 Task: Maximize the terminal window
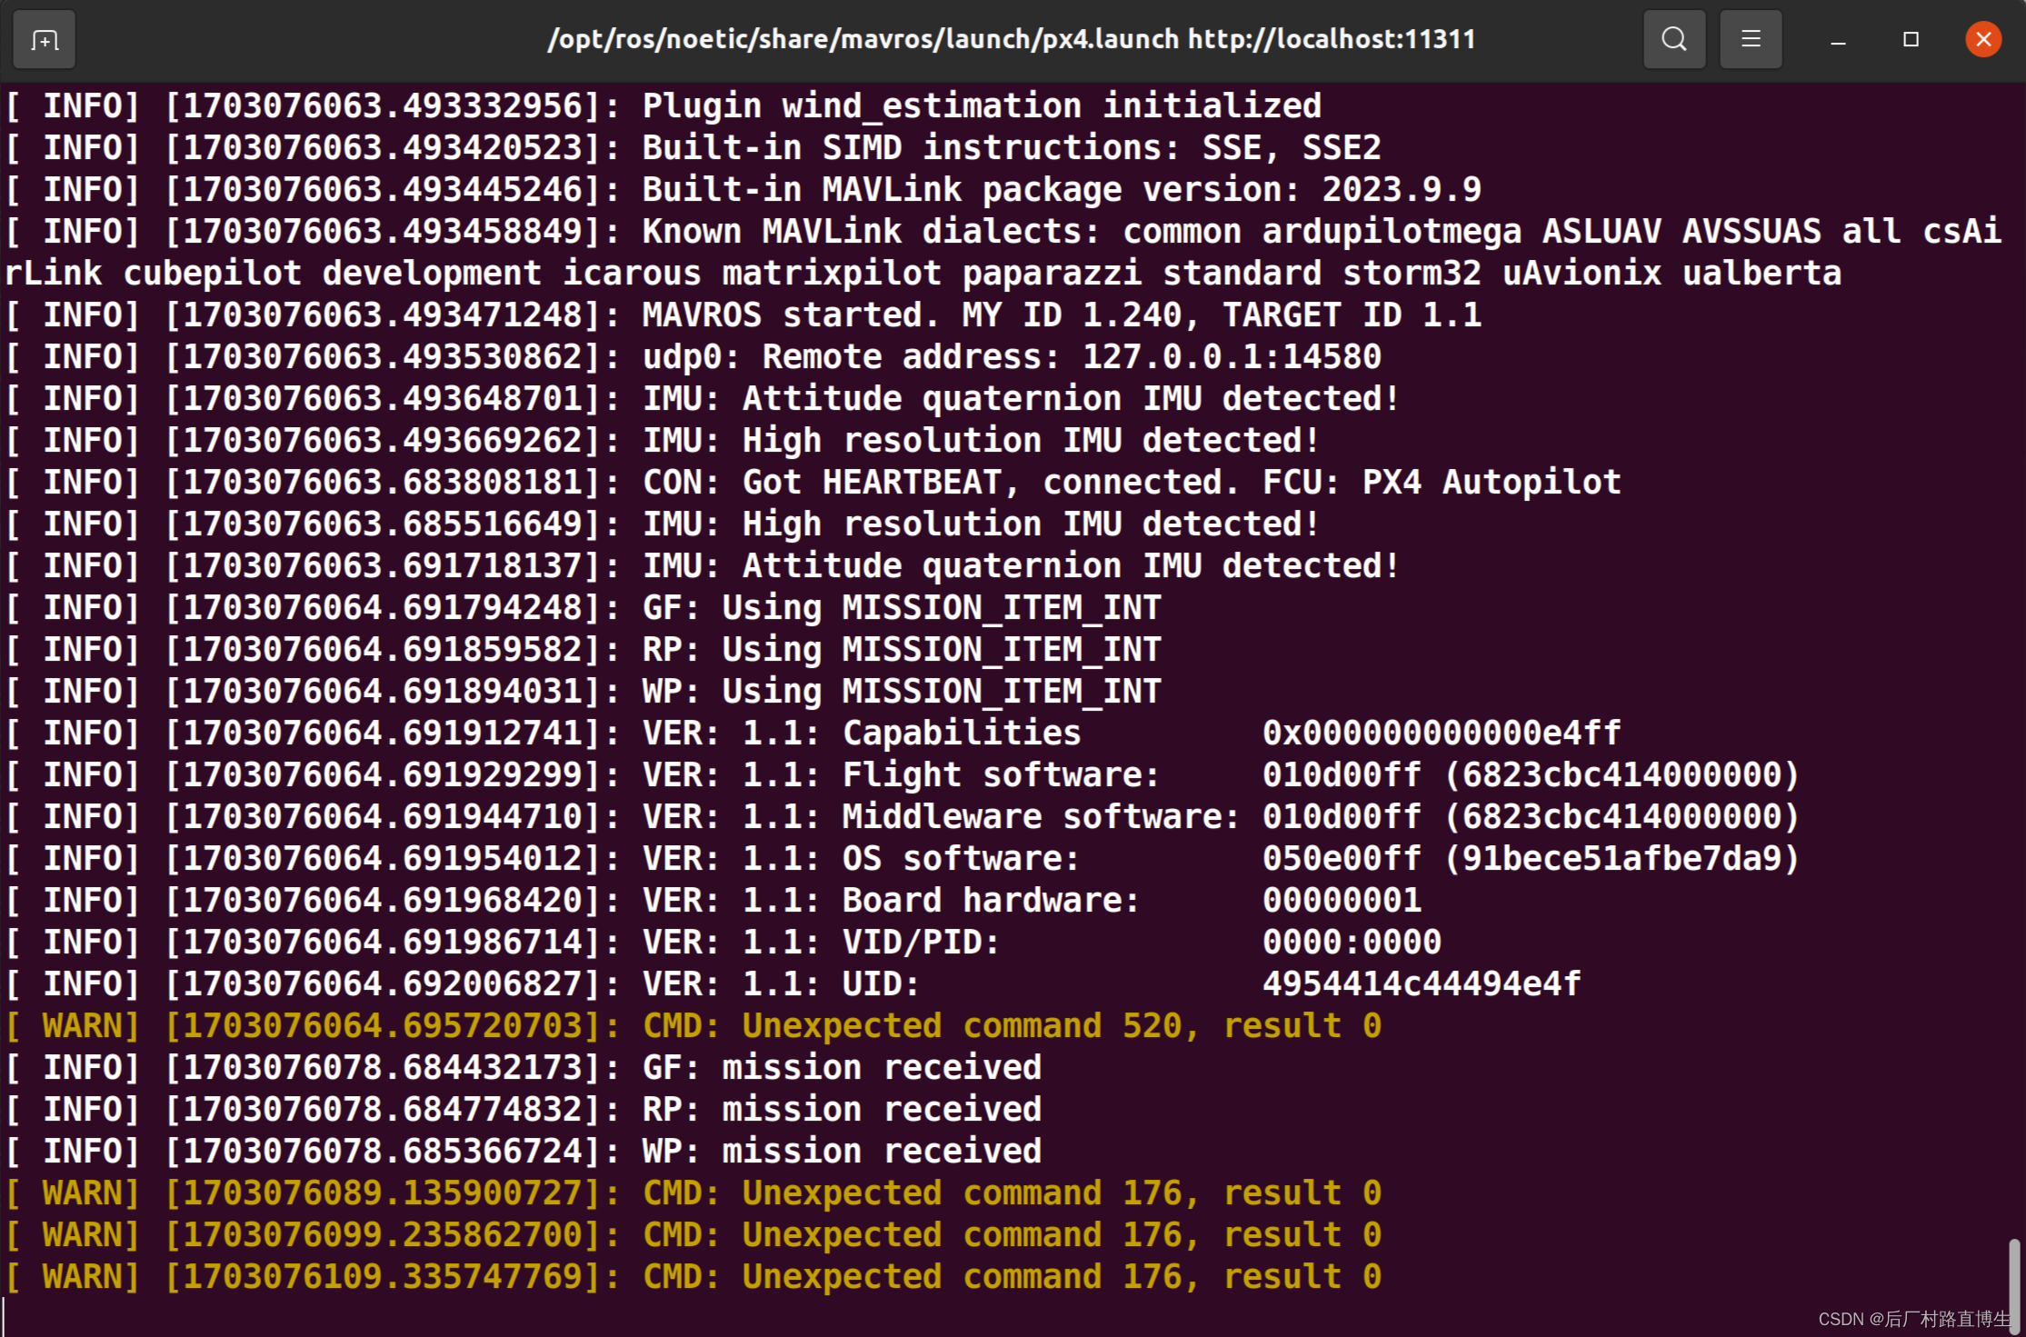tap(1911, 40)
